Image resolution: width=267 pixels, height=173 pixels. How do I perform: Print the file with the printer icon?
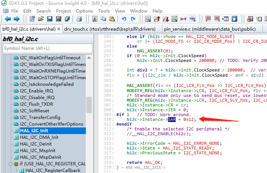[x=79, y=19]
